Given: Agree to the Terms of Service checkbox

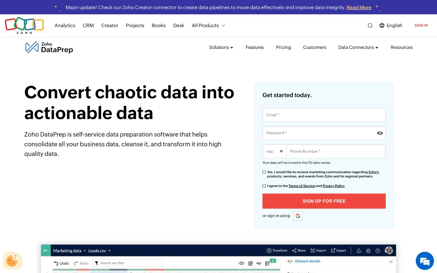Looking at the screenshot, I should point(264,186).
